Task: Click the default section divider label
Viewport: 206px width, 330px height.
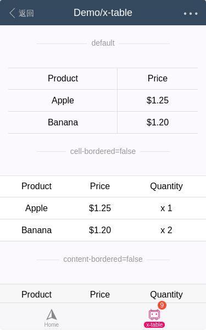Action: coord(103,43)
